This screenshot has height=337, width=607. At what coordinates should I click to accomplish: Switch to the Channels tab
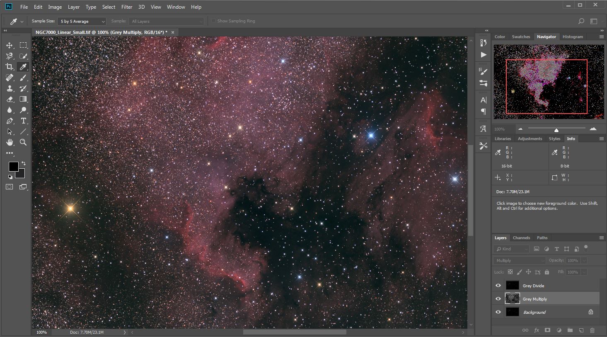click(521, 238)
